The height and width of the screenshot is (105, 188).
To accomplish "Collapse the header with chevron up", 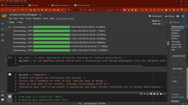I will pos(184,22).
